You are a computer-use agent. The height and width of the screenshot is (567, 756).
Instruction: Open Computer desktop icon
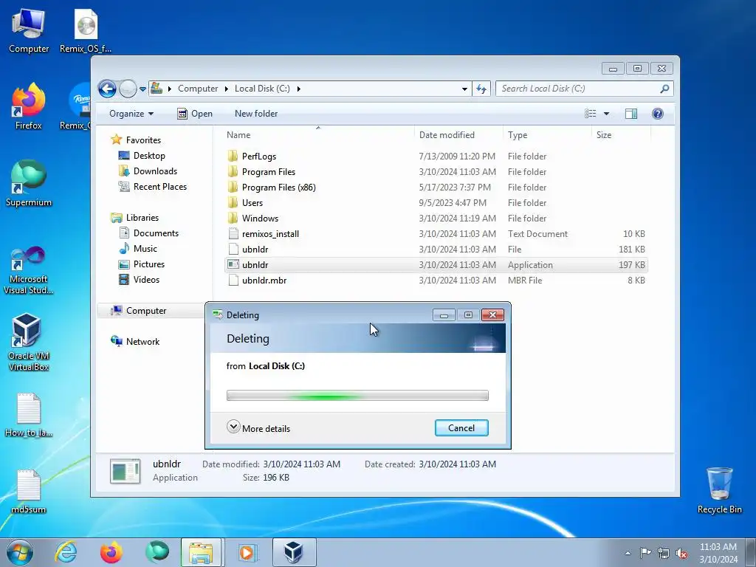(x=29, y=31)
